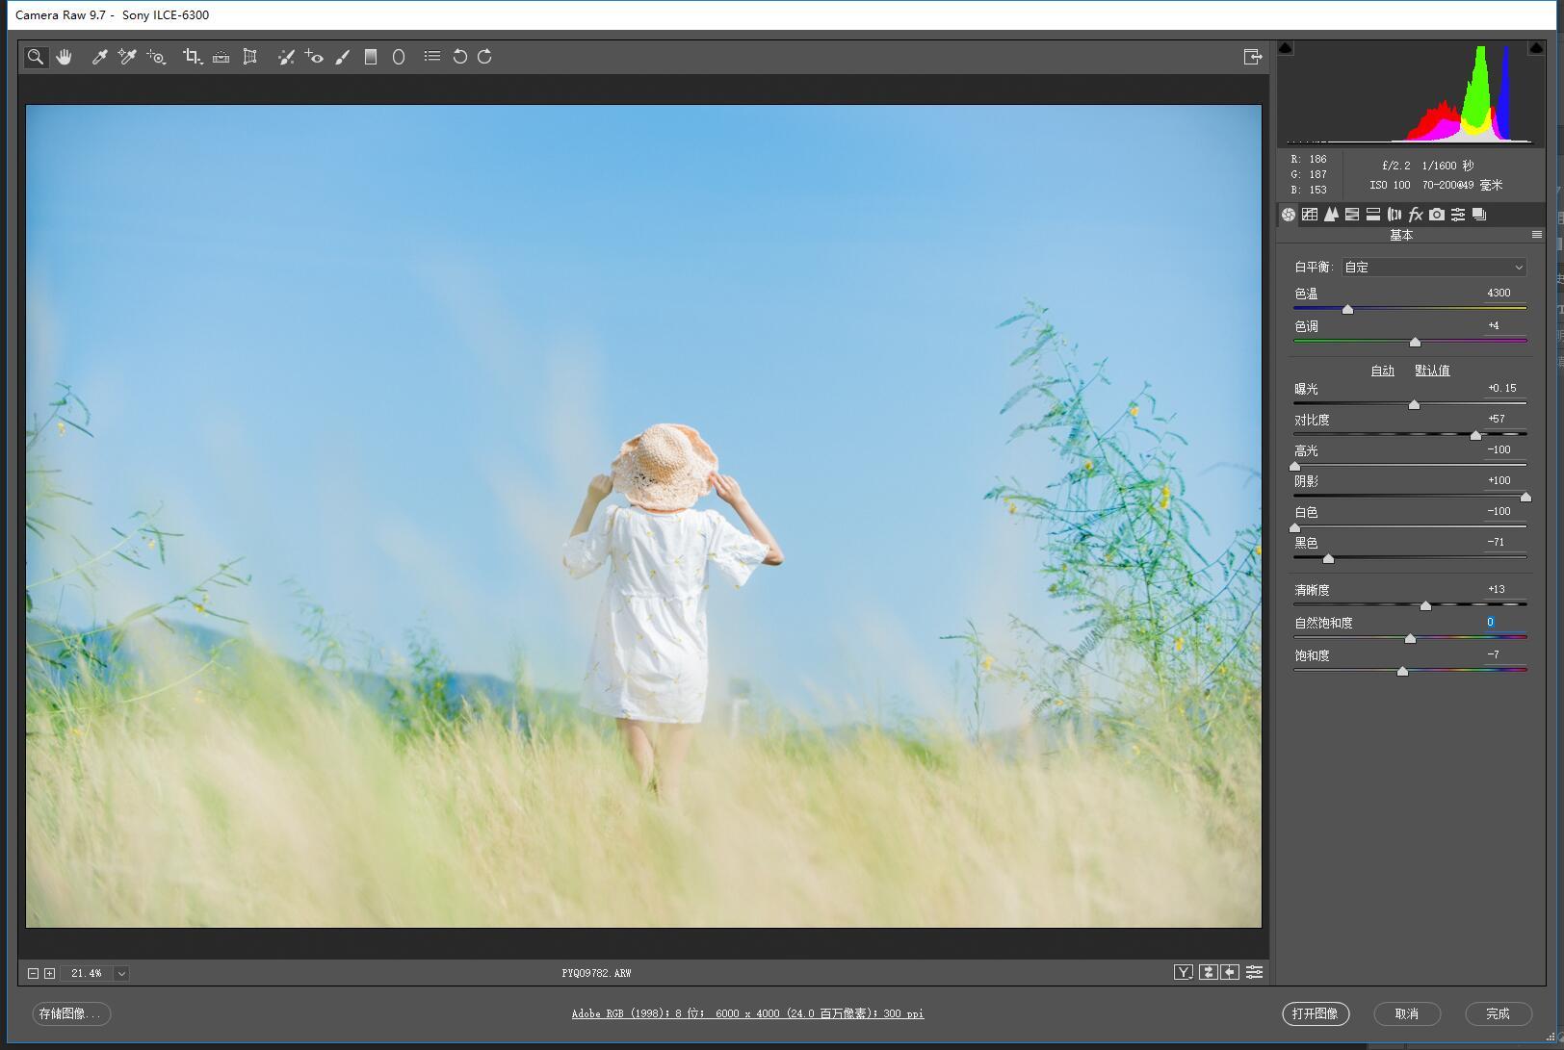
Task: Select the Graduated Filter tool
Action: 371,57
